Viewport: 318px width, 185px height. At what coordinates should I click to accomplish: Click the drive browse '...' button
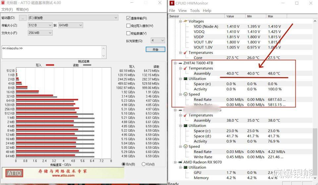(x=23, y=18)
